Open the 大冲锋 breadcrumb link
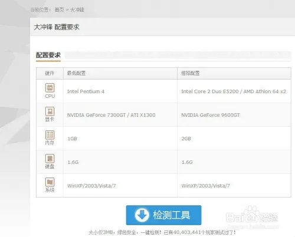Screen dimensions: 295x237 point(77,9)
